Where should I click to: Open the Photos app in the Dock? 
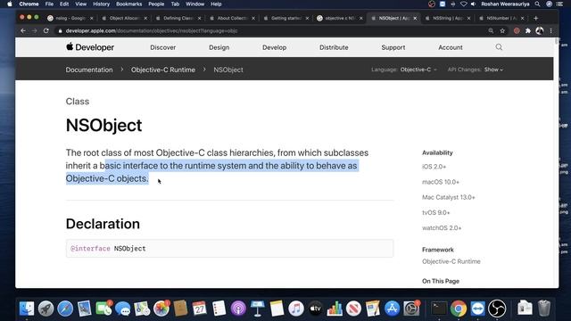[161, 309]
